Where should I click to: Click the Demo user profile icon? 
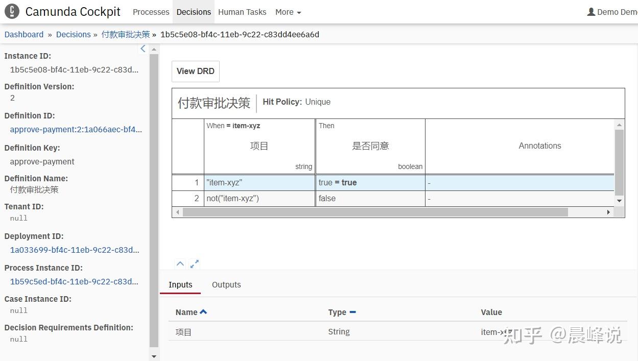tap(591, 12)
